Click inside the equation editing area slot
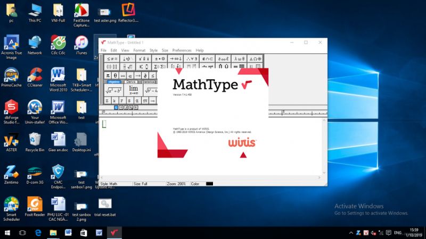The height and width of the screenshot is (239, 426). coord(104,124)
